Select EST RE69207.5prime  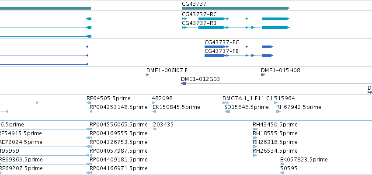click(21, 168)
